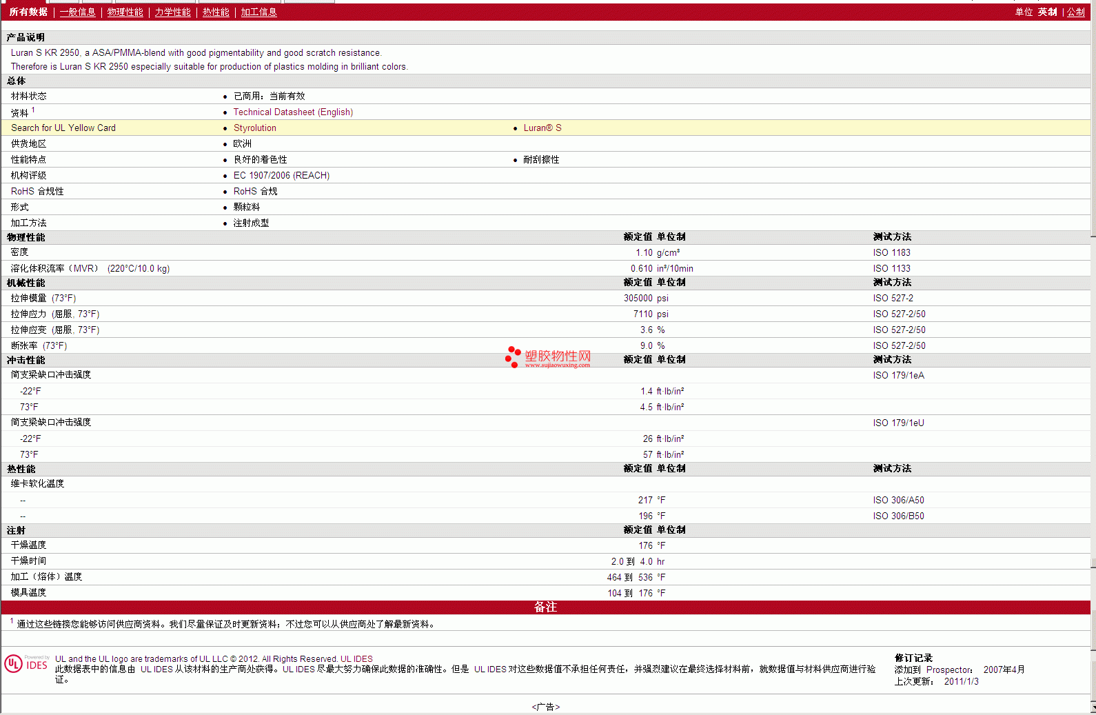Switch units to 公制
Viewport: 1096px width, 715px height.
(x=1076, y=12)
